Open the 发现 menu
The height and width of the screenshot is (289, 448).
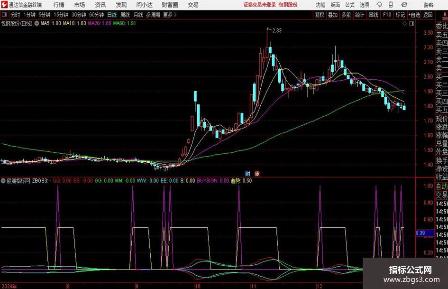(x=121, y=5)
